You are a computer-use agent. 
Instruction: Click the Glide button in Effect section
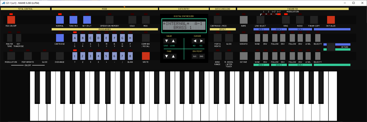pyautogui.click(x=229, y=38)
